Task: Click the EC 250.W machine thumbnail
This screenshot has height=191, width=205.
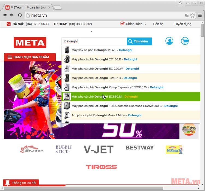Action: (67, 68)
